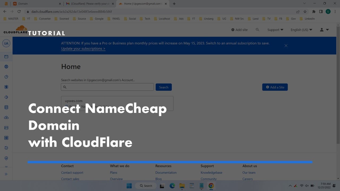Image resolution: width=340 pixels, height=191 pixels.
Task: Click Community footer link
Action: (209, 179)
